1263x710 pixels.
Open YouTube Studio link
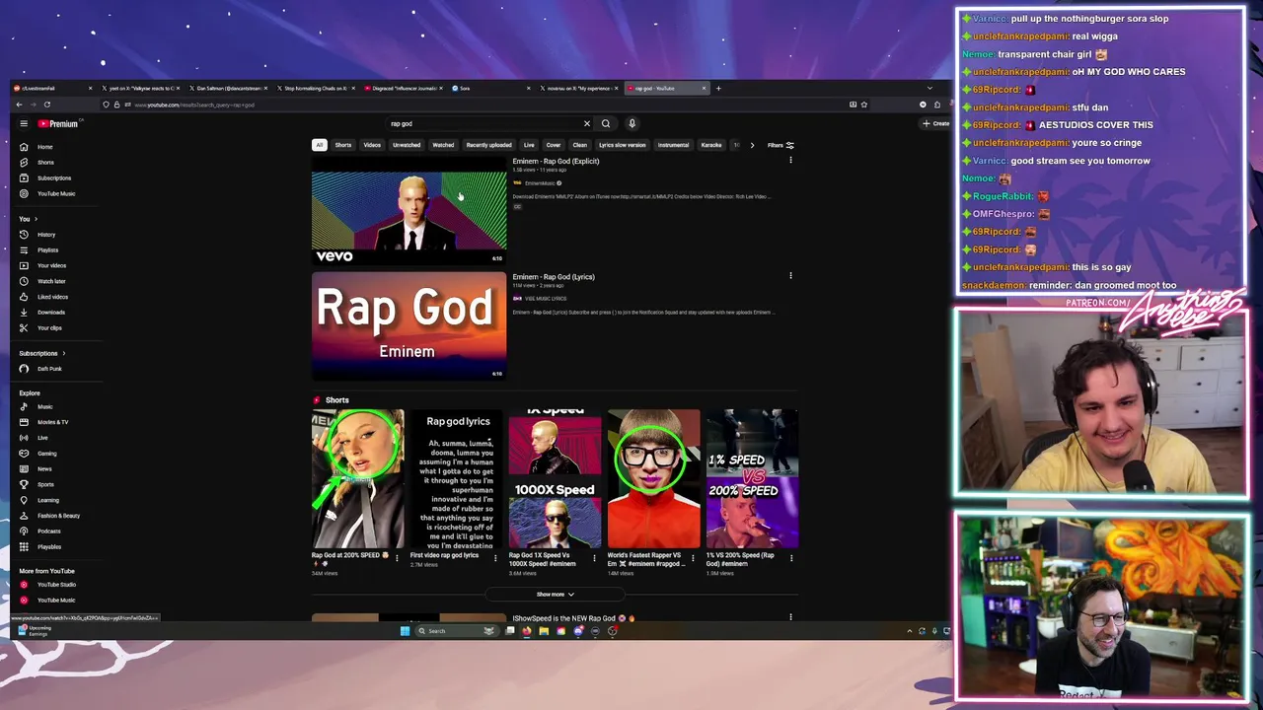(x=56, y=585)
